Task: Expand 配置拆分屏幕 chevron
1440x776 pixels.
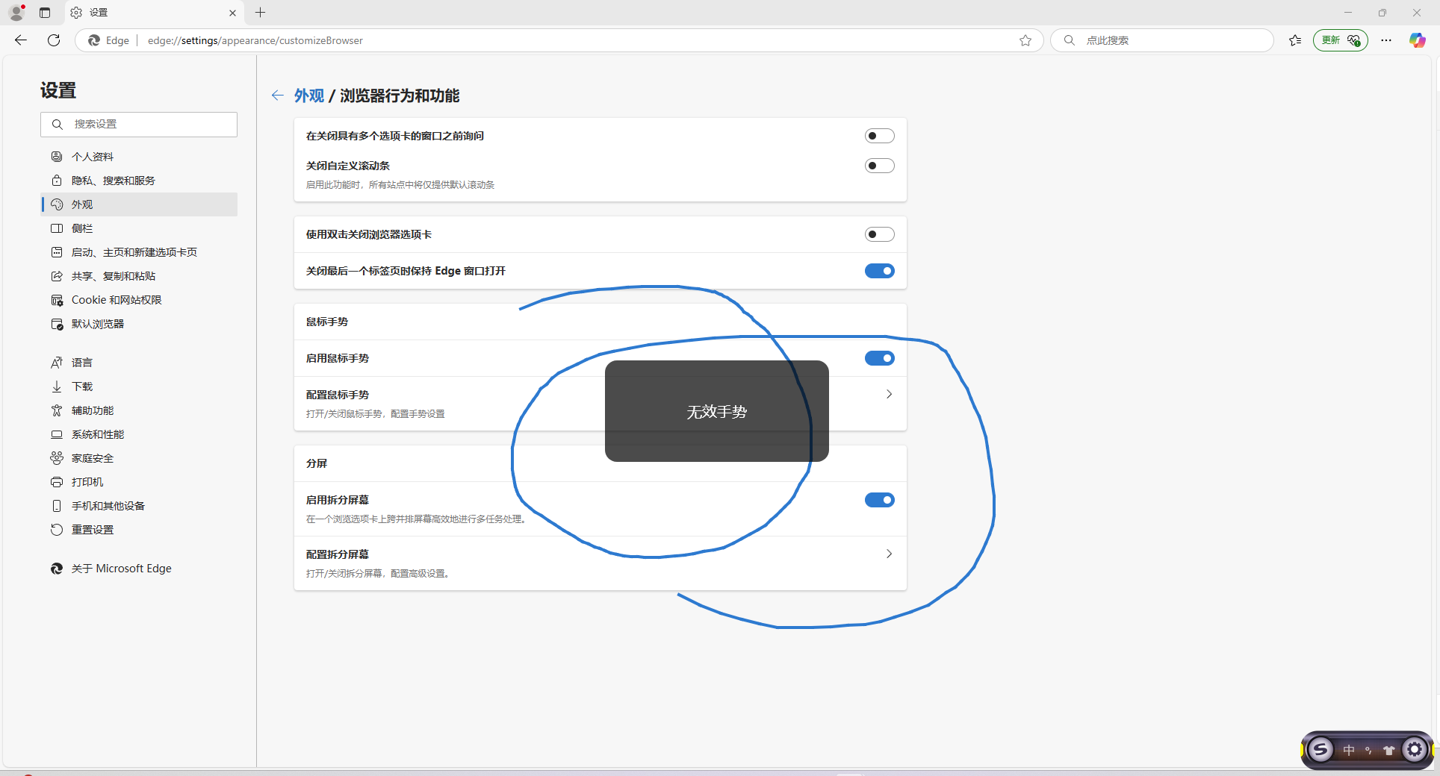Action: tap(889, 554)
